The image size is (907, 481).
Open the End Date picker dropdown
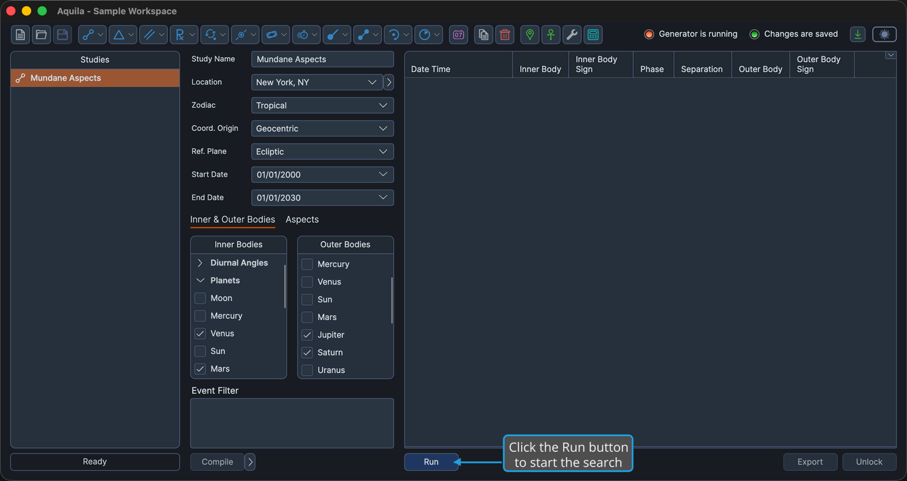323,198
